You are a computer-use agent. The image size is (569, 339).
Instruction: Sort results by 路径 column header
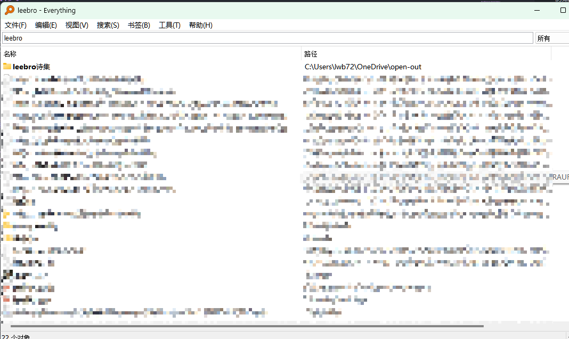coord(426,54)
